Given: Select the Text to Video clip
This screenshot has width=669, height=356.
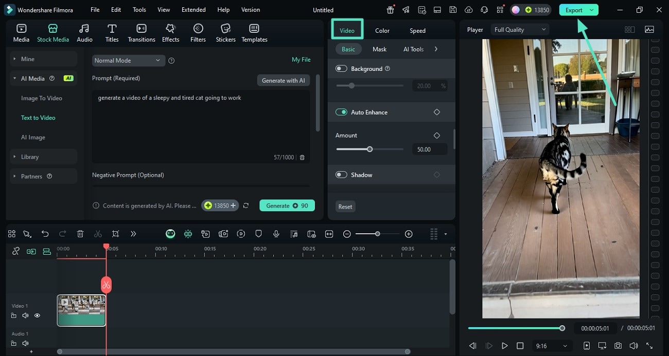Looking at the screenshot, I should 81,310.
